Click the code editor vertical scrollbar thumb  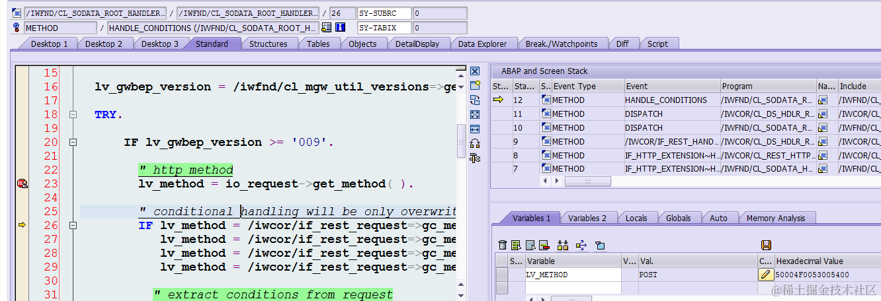coord(461,141)
